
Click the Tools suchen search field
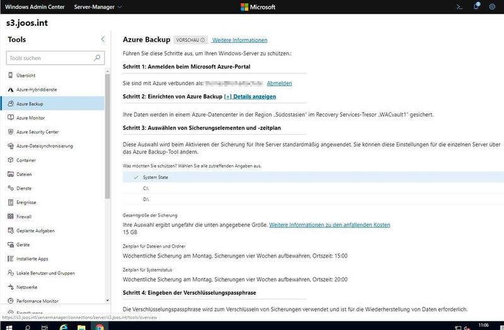coord(55,58)
